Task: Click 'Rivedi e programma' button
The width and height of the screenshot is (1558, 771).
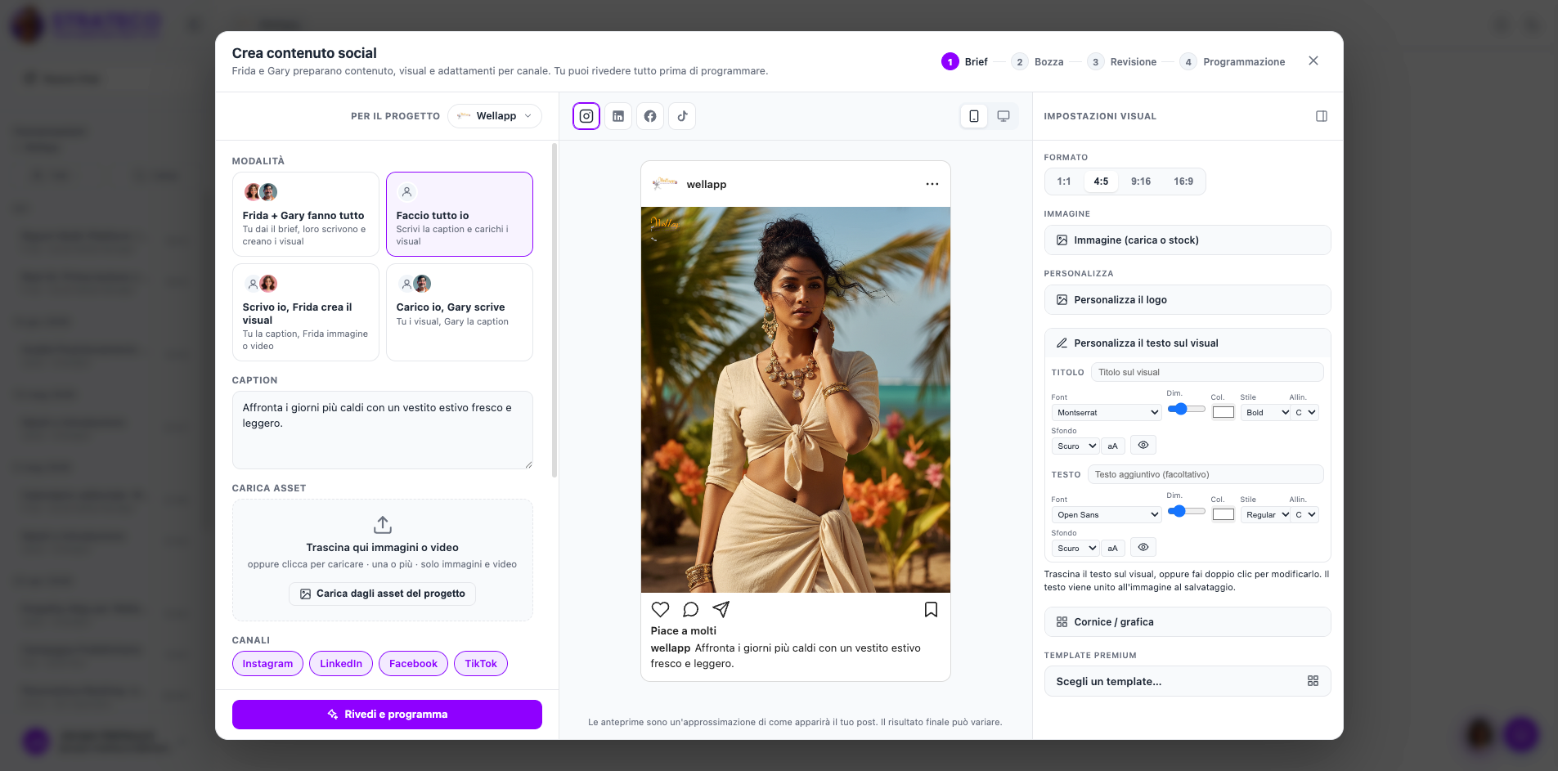Action: point(387,715)
